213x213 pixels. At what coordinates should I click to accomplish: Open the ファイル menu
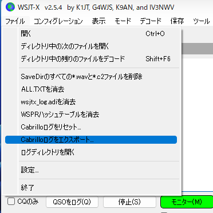tap(15, 21)
